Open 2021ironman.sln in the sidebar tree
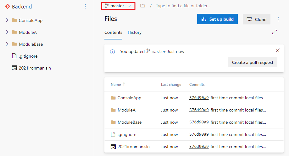This screenshot has width=289, height=156. click(x=35, y=68)
